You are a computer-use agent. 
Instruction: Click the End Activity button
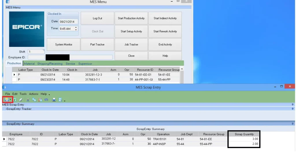click(165, 45)
